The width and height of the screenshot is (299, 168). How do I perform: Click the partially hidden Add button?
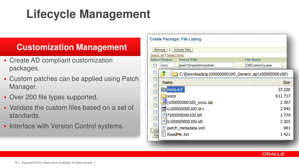(155, 130)
